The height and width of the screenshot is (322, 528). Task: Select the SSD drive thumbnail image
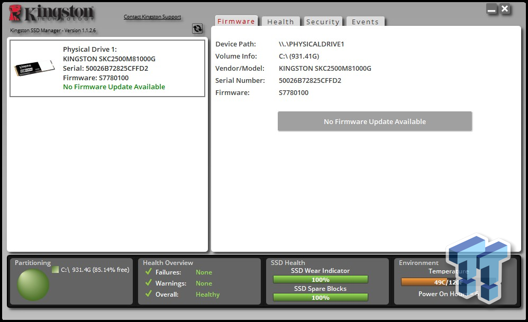(34, 68)
